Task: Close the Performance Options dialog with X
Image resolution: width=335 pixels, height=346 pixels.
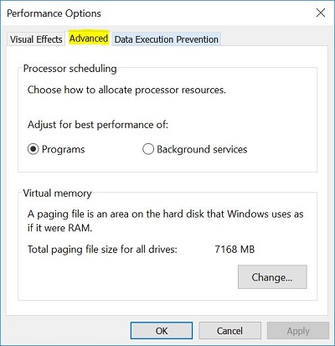Action: coord(321,13)
